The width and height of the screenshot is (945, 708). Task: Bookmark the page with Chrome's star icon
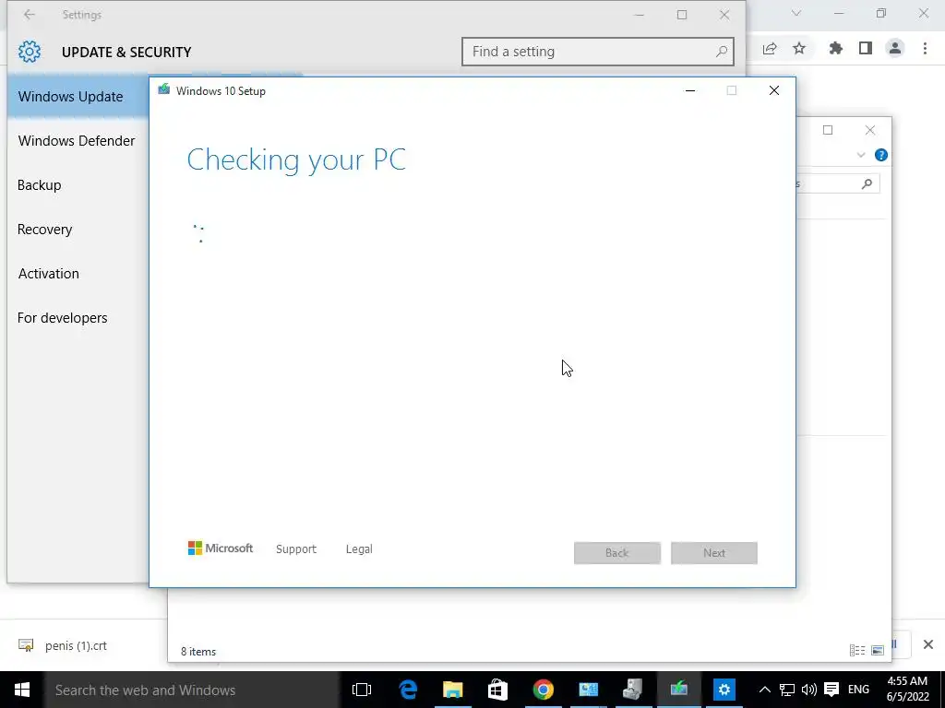click(x=799, y=49)
